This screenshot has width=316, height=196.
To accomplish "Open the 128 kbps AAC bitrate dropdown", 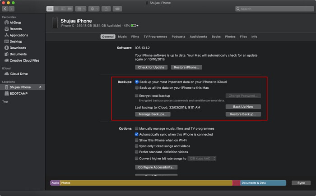I will tap(203, 158).
